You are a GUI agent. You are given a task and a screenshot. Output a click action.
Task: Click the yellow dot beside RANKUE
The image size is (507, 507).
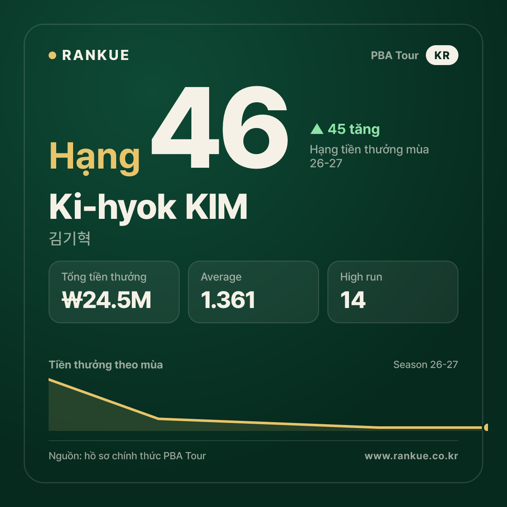click(x=52, y=55)
